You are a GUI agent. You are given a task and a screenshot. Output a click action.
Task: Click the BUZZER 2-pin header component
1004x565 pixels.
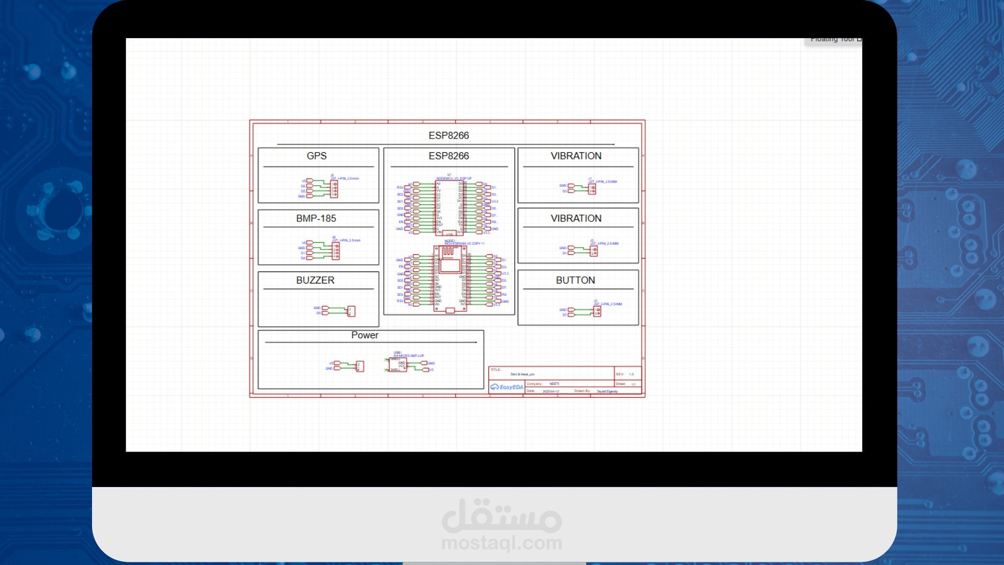[351, 311]
